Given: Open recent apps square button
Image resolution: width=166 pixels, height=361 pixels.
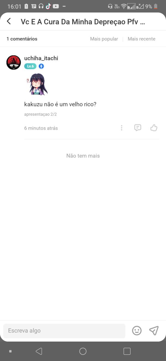Looking at the screenshot, I should pyautogui.click(x=127, y=351).
